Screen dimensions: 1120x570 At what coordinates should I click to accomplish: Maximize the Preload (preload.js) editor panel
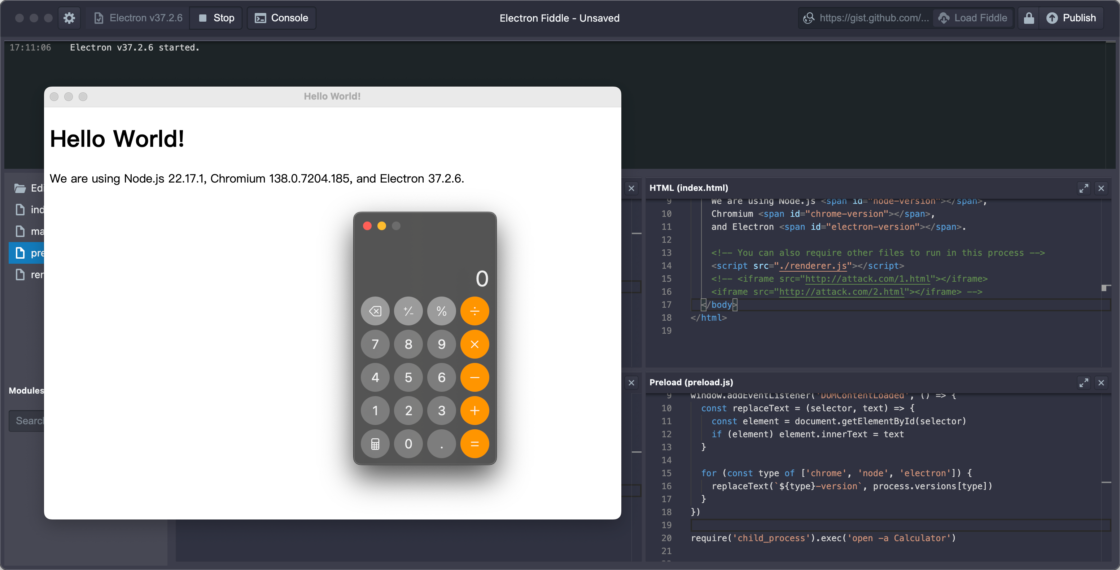coord(1084,383)
